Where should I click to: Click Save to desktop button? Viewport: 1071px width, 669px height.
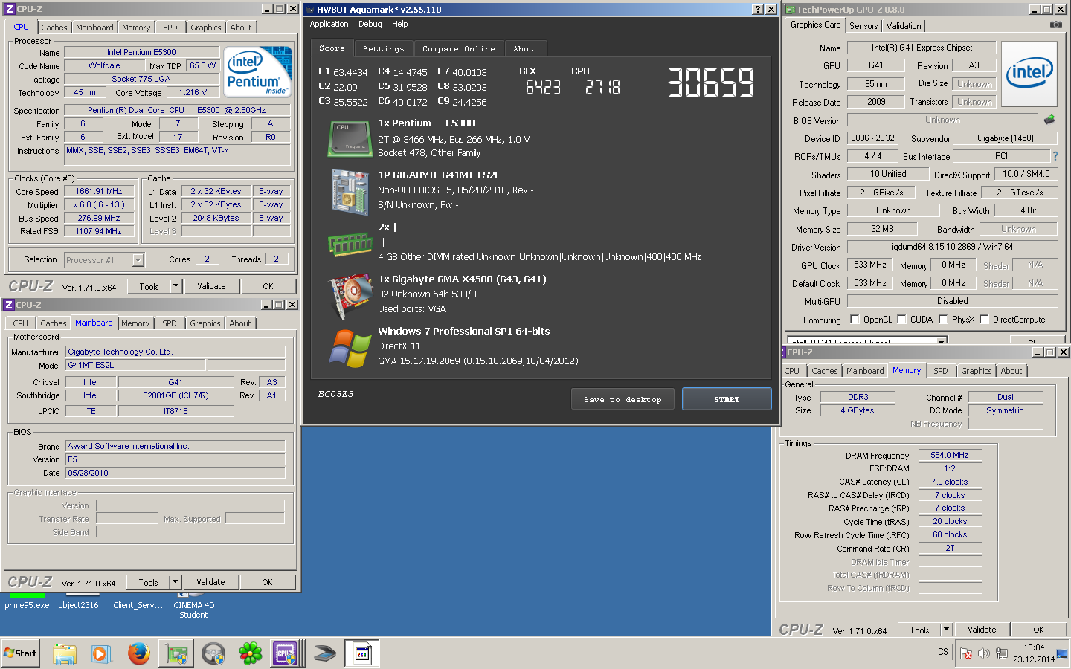(x=623, y=399)
